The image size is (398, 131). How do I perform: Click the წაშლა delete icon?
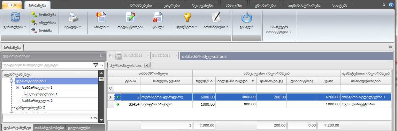(155, 18)
